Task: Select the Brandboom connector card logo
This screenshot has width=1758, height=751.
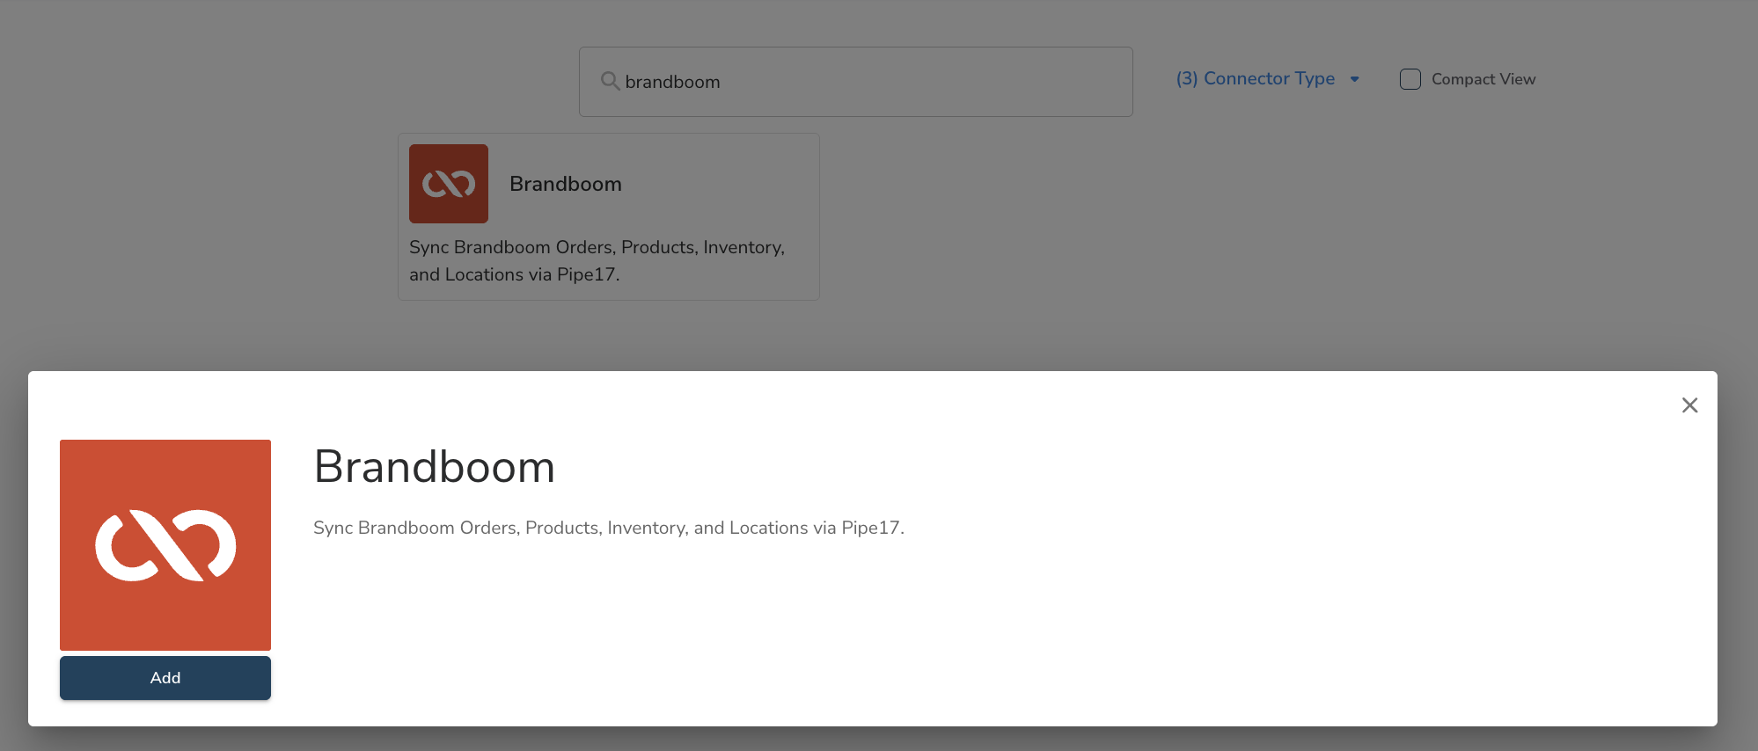Action: coord(449,184)
